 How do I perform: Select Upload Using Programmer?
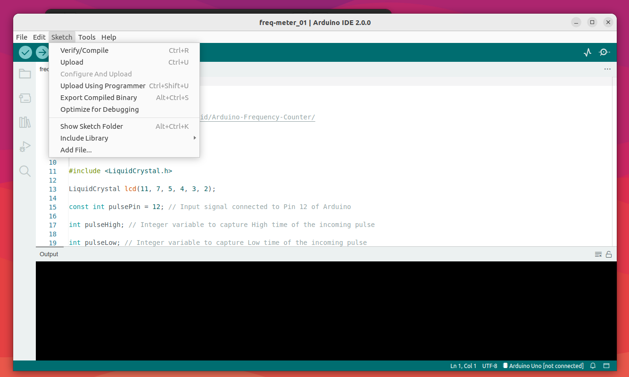click(124, 86)
